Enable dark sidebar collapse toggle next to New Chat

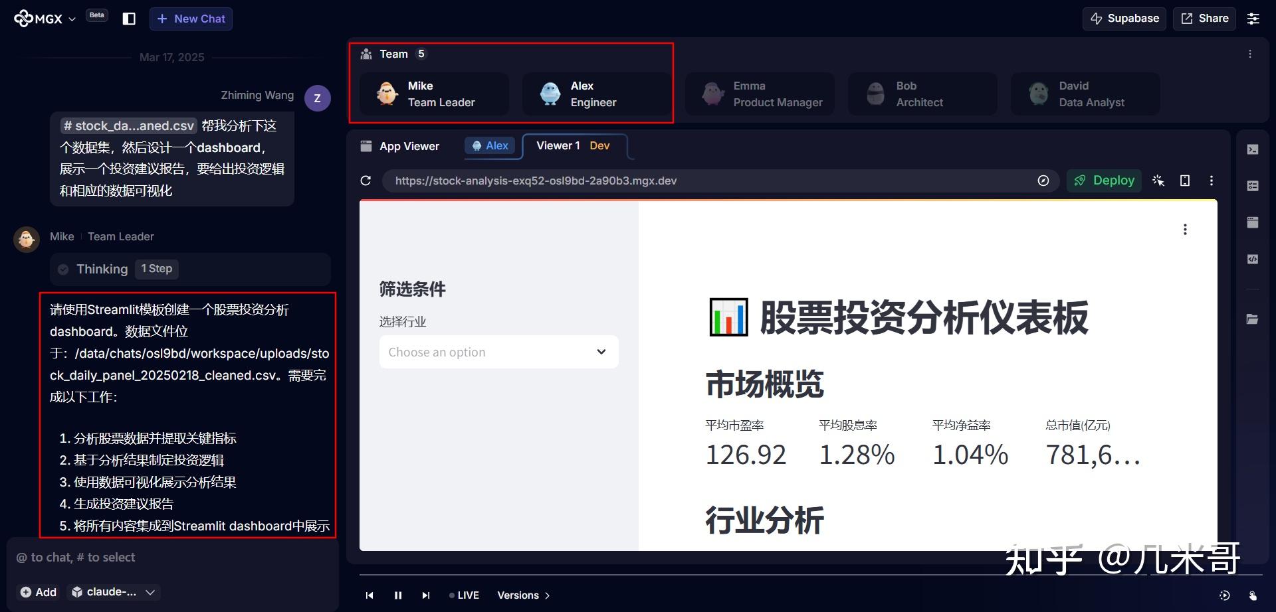point(128,18)
